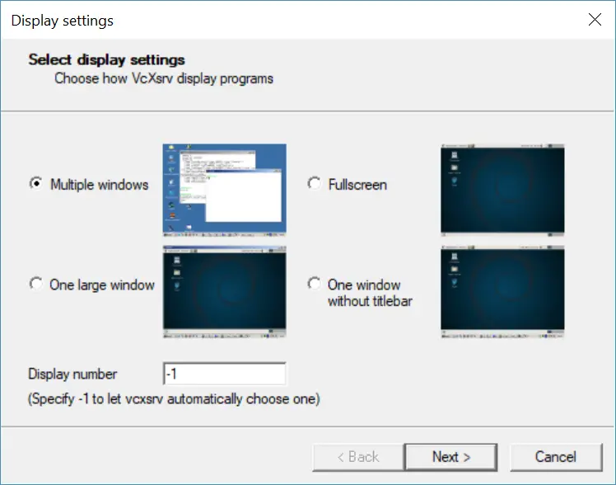Viewport: 616px width, 485px height.
Task: Click the Fullscreen preview thumbnail
Action: pyautogui.click(x=502, y=191)
